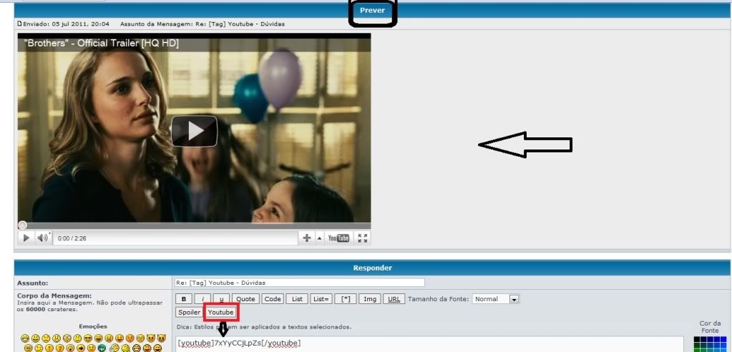732x352 pixels.
Task: Insert a link with the URL button
Action: tap(394, 299)
